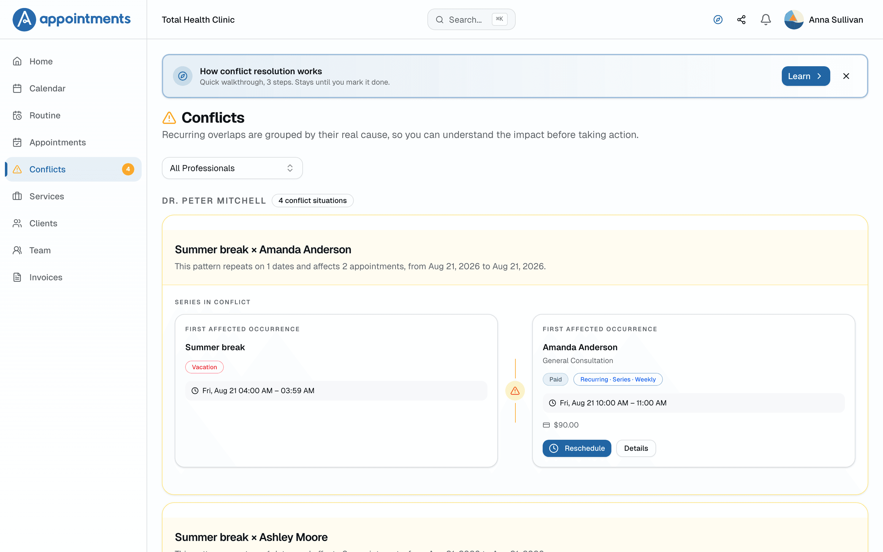This screenshot has height=552, width=883.
Task: Go to Home in the sidebar
Action: pos(73,61)
